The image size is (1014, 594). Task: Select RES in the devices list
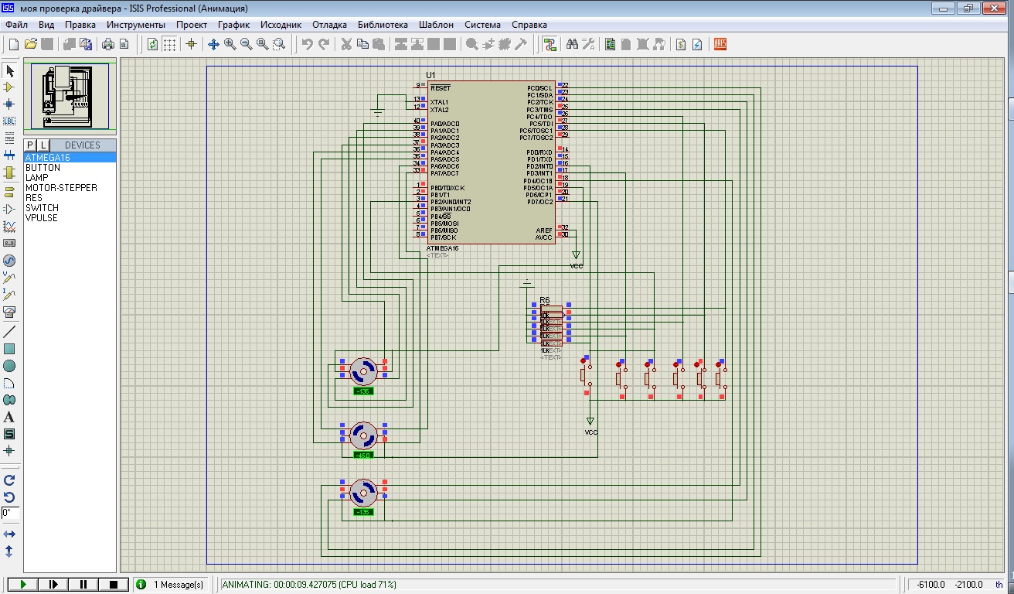pos(70,198)
